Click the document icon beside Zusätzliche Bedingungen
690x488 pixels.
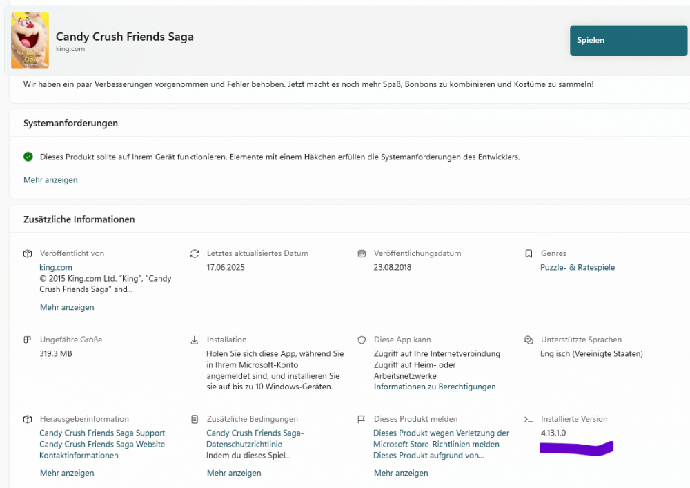point(195,420)
